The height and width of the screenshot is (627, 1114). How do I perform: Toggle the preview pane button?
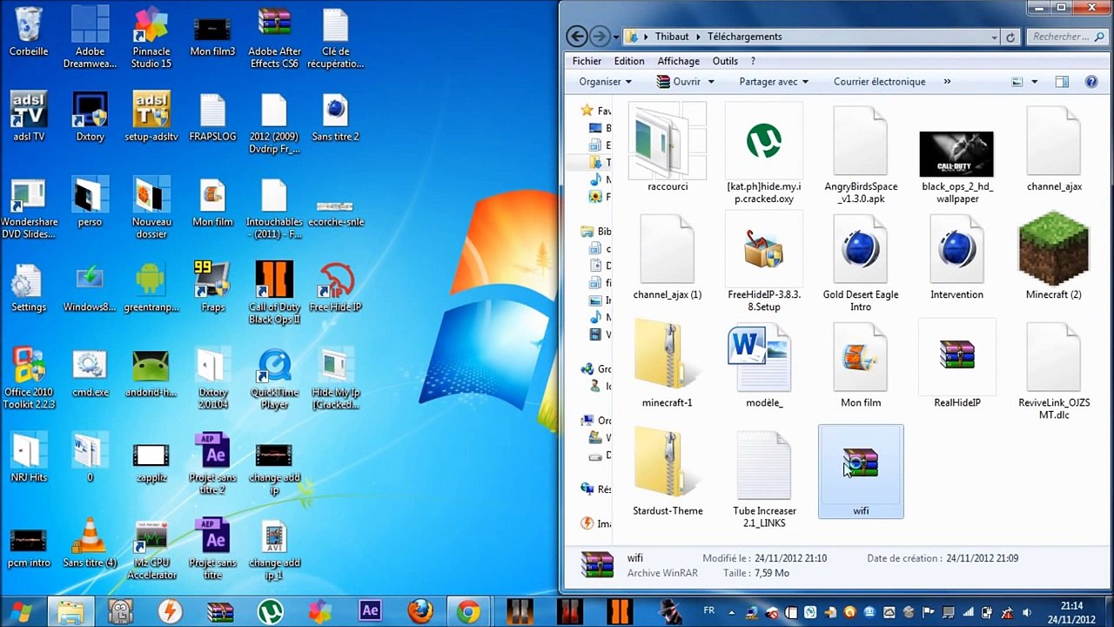tap(1062, 82)
